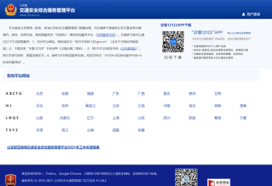Open the 上海 platform link
The height and width of the screenshot is (186, 272).
coord(116,118)
